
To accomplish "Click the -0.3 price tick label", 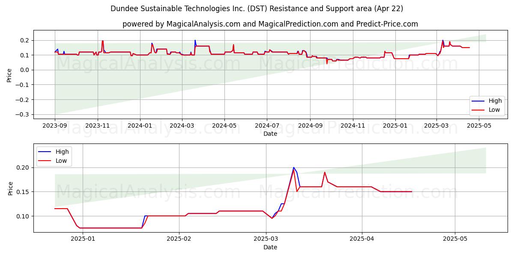I will click(x=22, y=114).
